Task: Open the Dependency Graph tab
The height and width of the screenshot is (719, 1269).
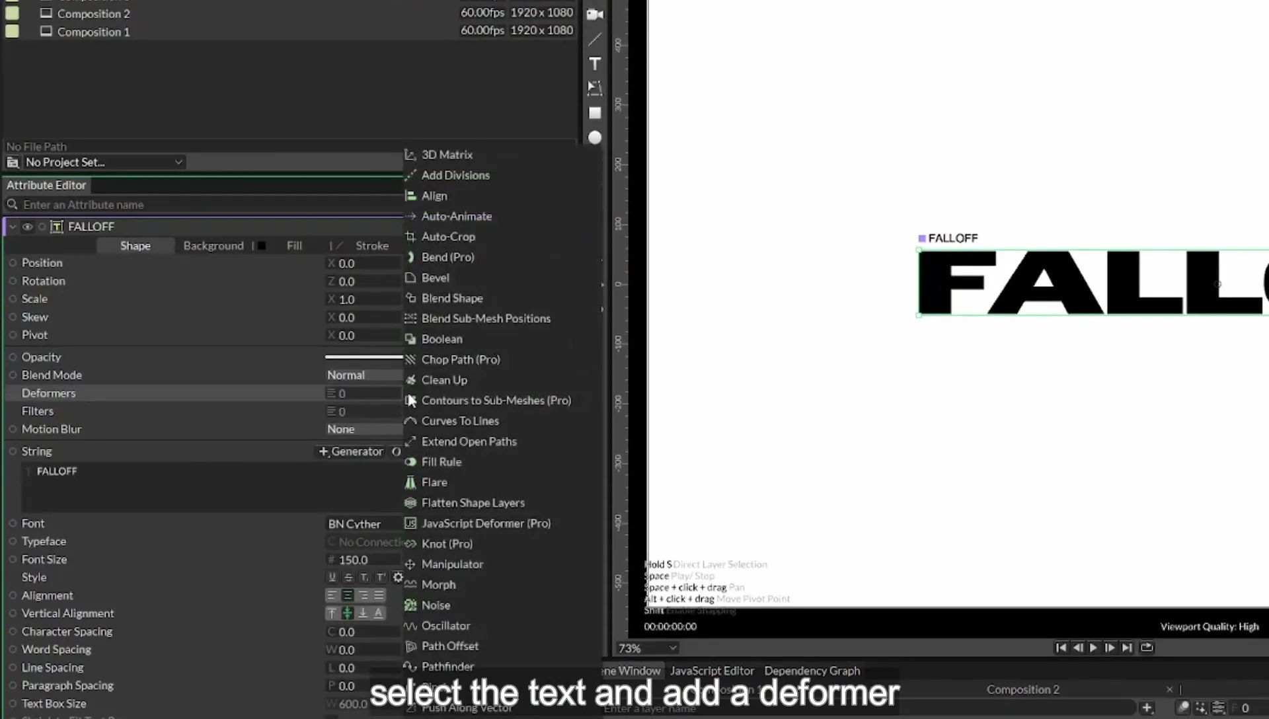Action: (x=812, y=671)
